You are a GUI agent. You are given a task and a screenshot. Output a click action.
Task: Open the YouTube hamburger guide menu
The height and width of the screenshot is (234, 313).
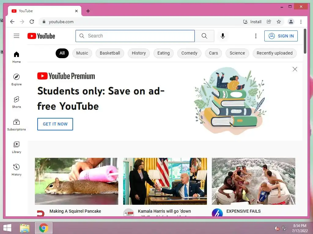(17, 36)
